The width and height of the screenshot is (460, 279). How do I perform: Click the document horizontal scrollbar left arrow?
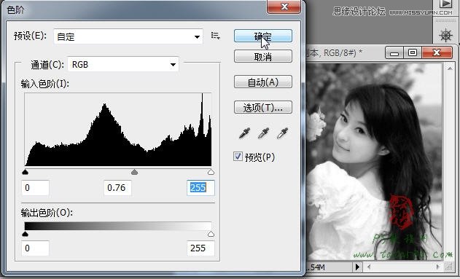[369, 267]
